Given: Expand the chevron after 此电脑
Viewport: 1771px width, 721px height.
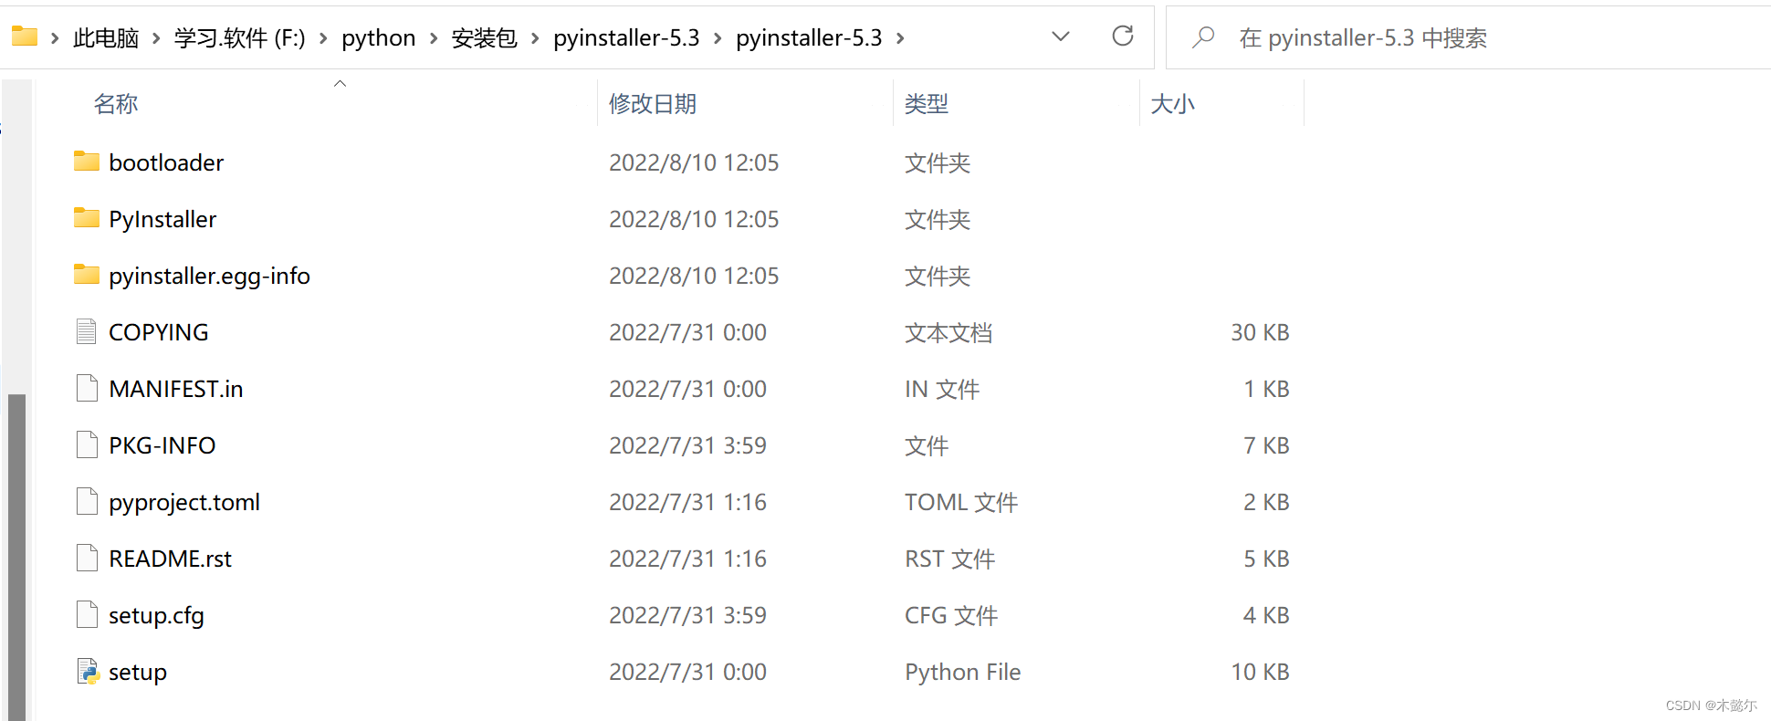Looking at the screenshot, I should pos(156,37).
